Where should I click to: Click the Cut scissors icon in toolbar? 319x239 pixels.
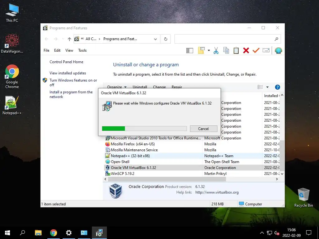click(216, 50)
